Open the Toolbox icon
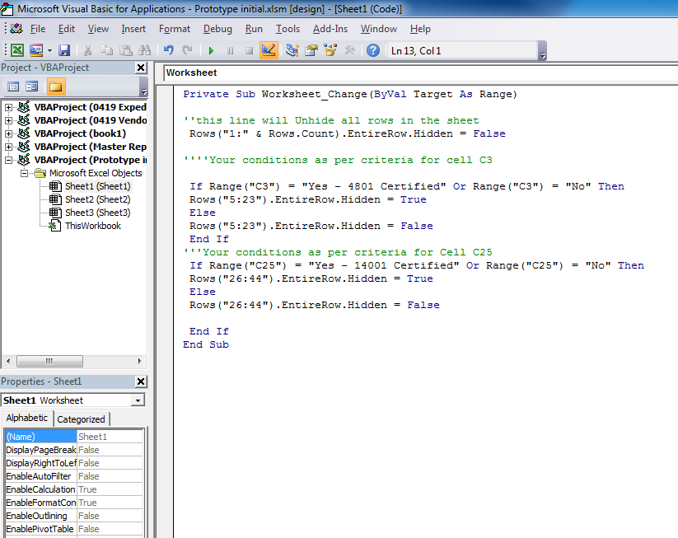678x538 pixels. click(349, 50)
